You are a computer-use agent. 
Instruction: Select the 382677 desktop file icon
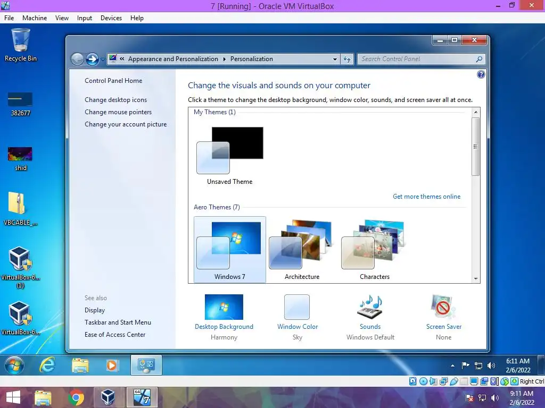pos(20,104)
